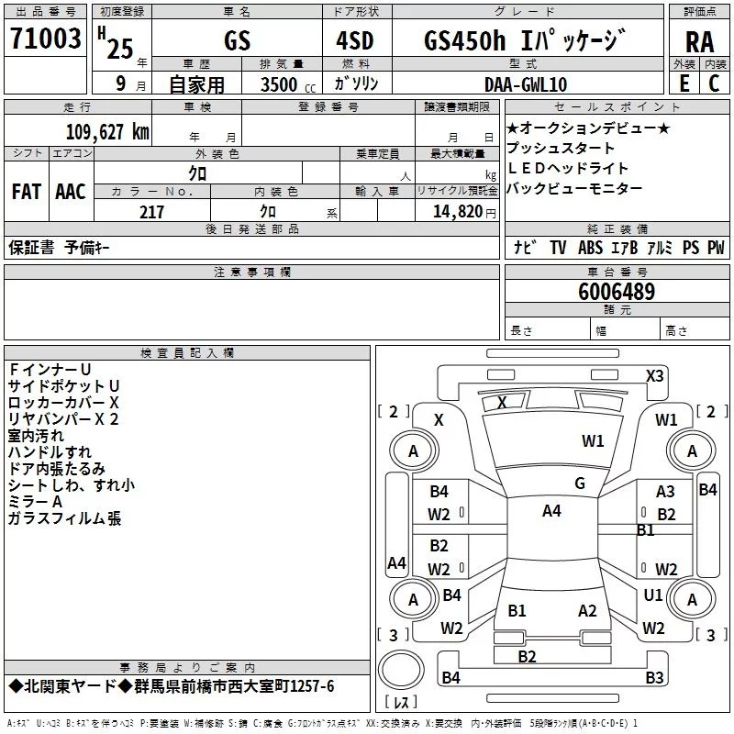The height and width of the screenshot is (734, 734).
Task: Select exterior grade E
Action: coord(684,83)
